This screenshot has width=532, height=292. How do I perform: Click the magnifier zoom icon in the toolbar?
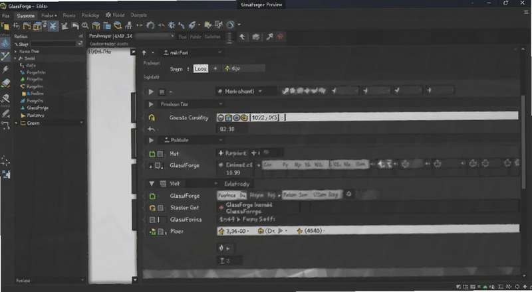(85, 25)
